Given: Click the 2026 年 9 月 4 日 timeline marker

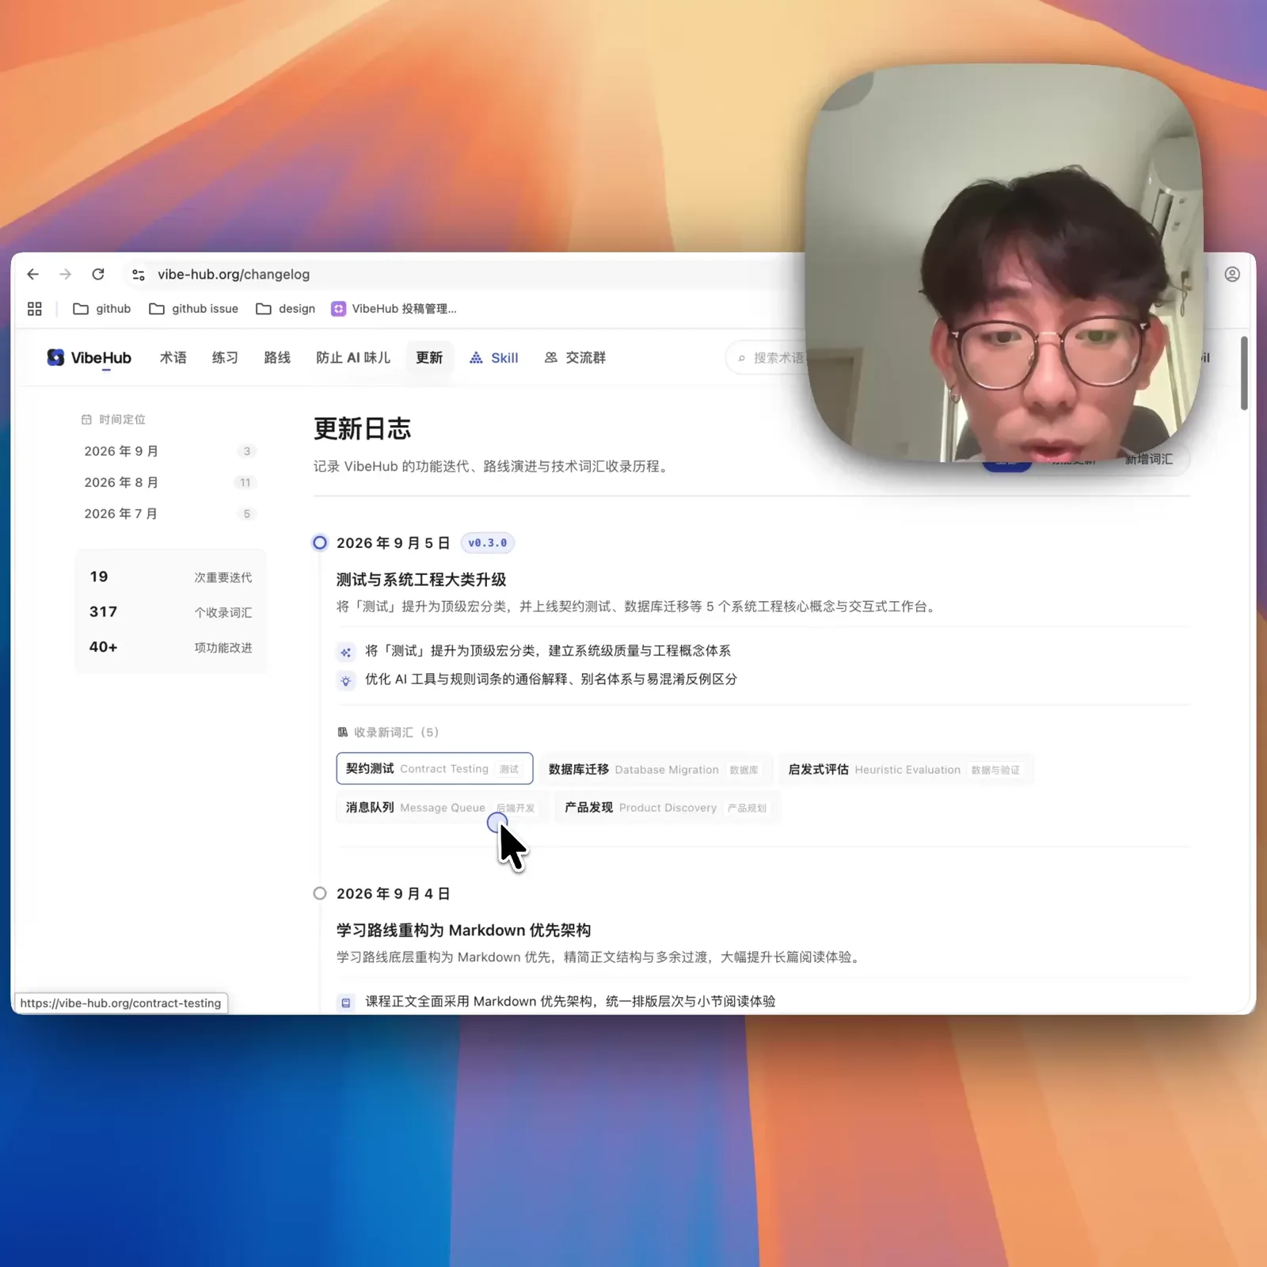Looking at the screenshot, I should point(320,893).
